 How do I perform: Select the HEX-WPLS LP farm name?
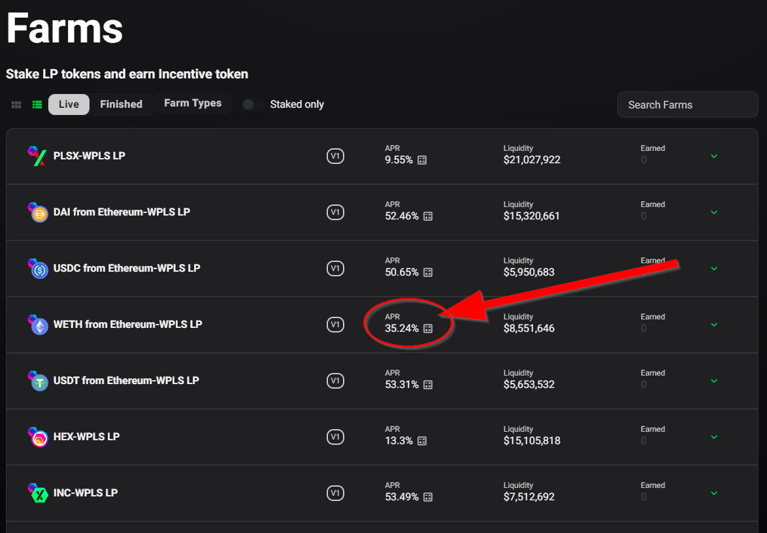[x=86, y=437]
